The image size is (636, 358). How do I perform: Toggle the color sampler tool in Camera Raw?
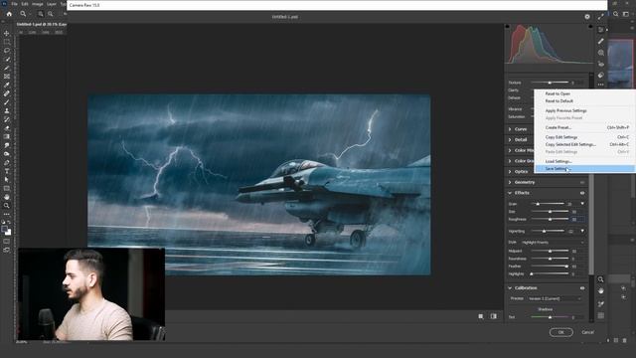tap(600, 304)
